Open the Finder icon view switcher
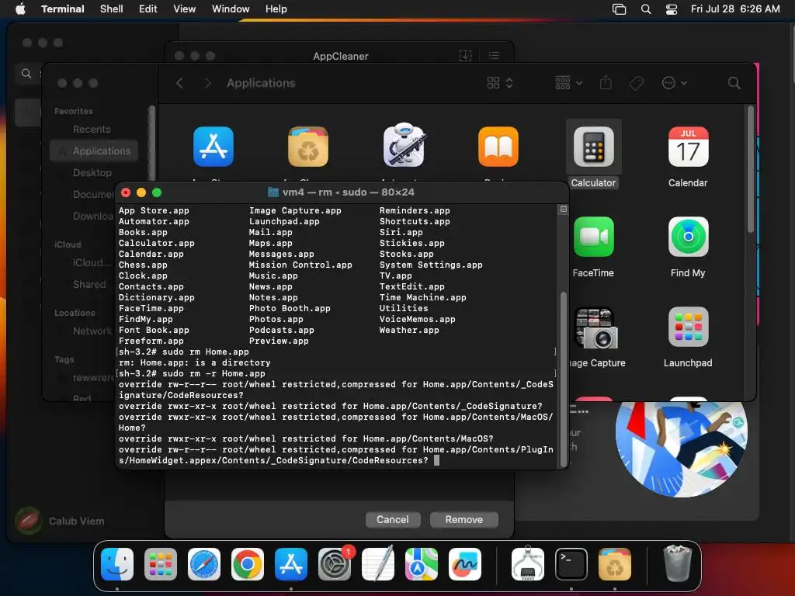 coord(500,83)
